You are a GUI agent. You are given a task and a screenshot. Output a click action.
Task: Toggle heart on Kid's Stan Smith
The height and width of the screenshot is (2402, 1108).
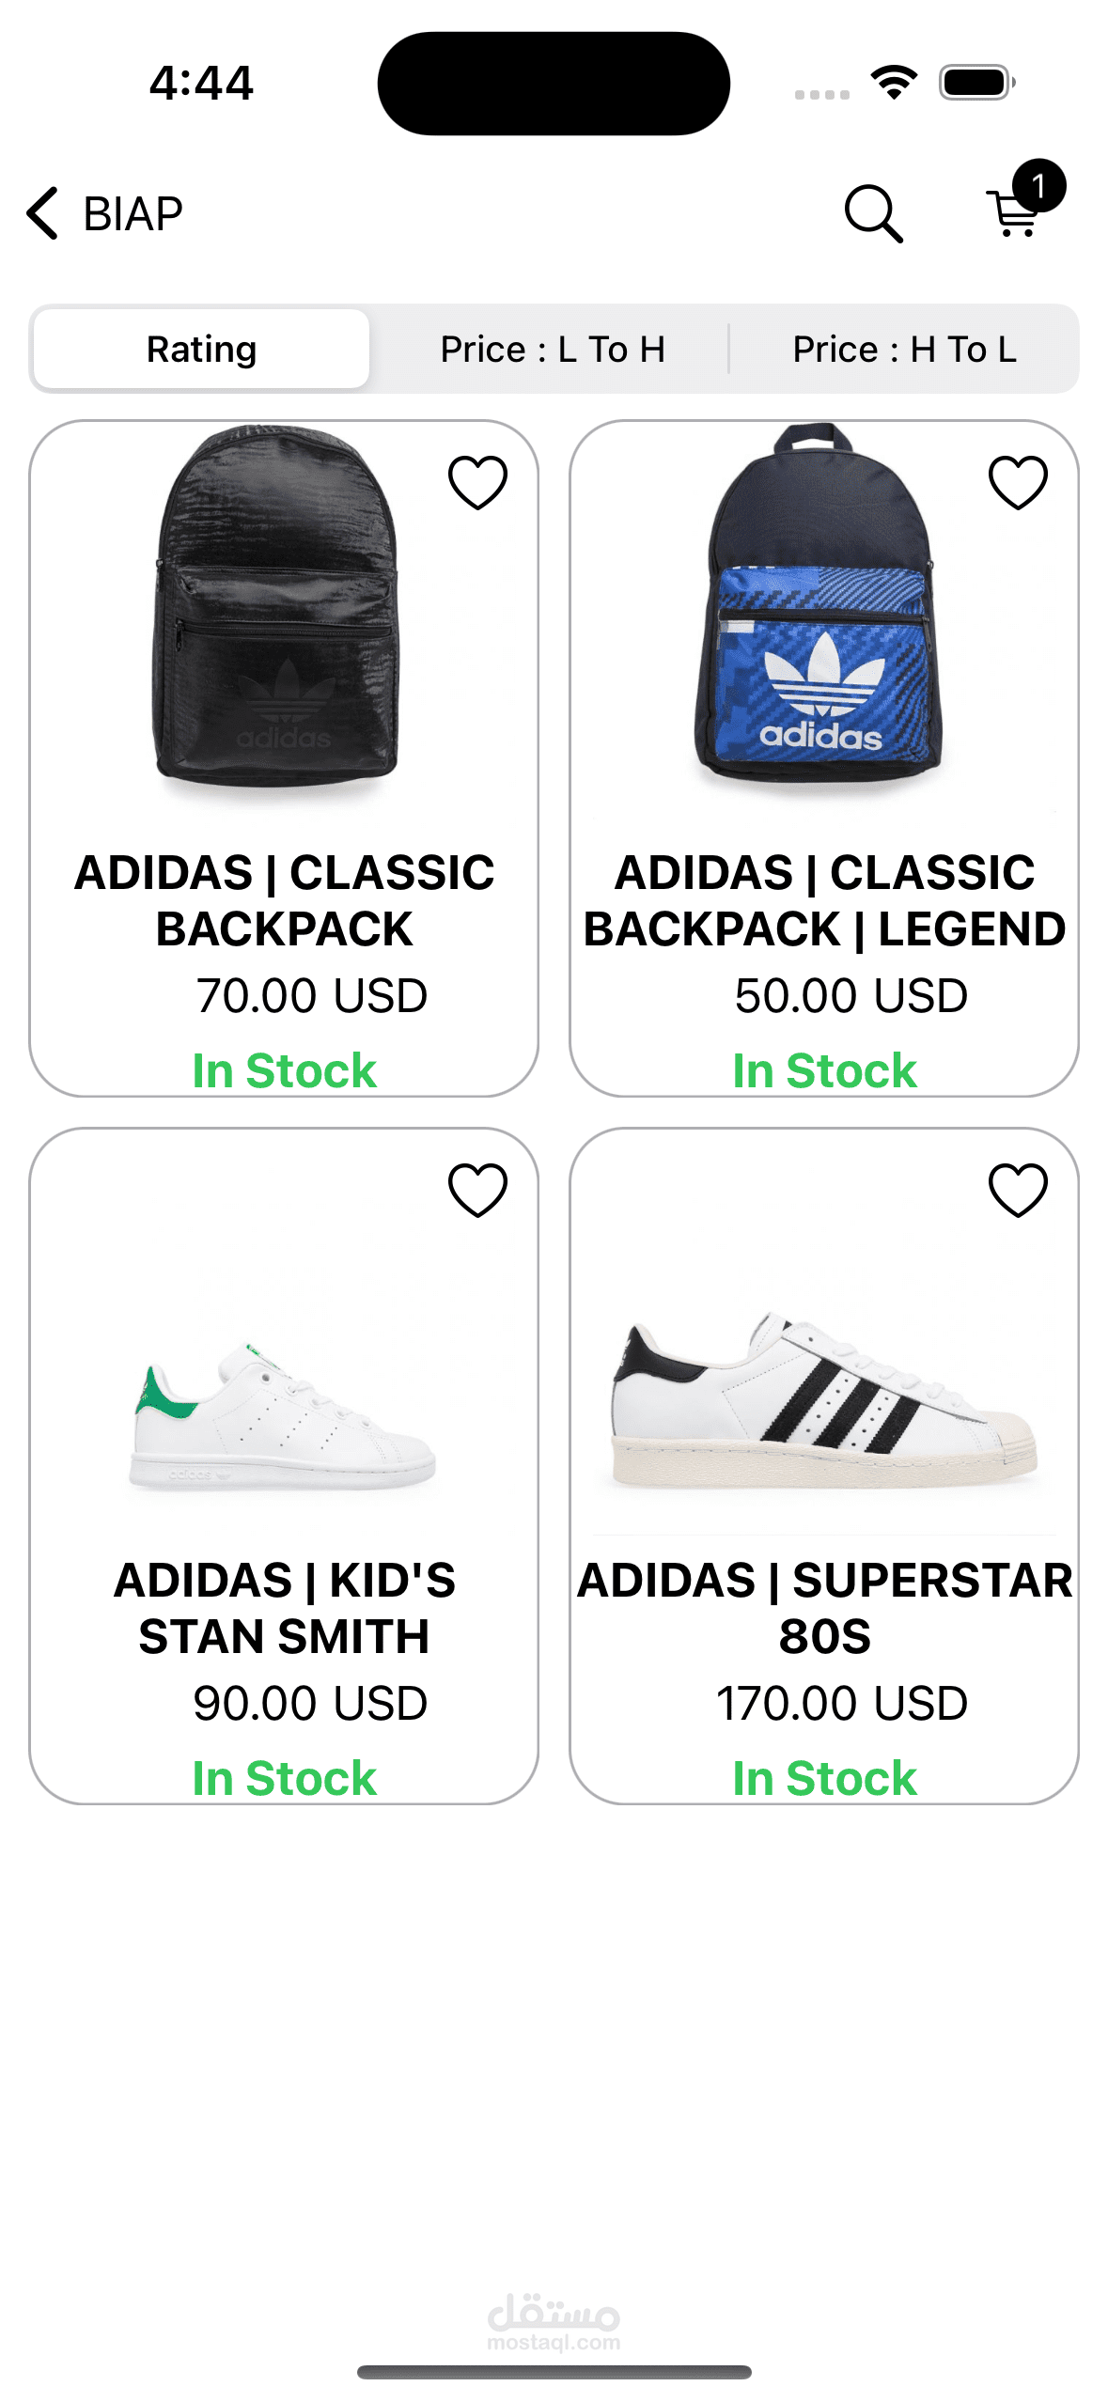(477, 1190)
